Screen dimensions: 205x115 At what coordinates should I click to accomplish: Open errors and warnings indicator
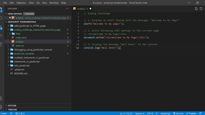(20, 113)
